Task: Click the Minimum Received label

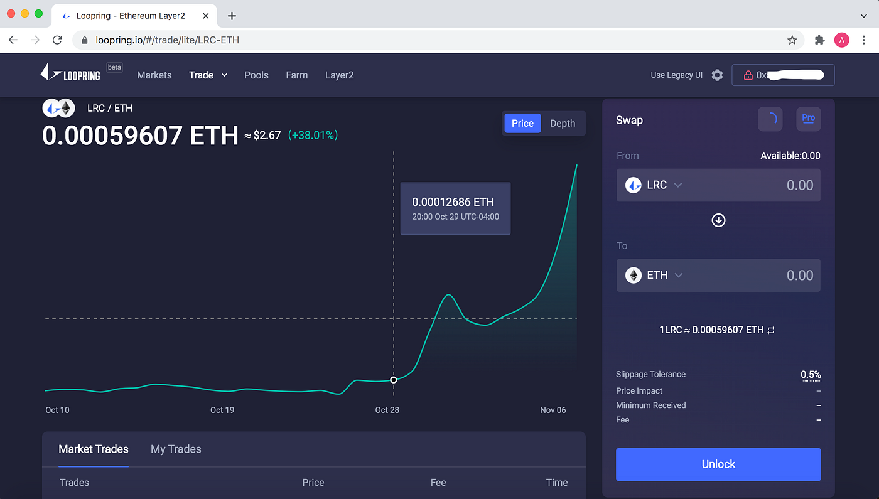Action: click(x=651, y=405)
